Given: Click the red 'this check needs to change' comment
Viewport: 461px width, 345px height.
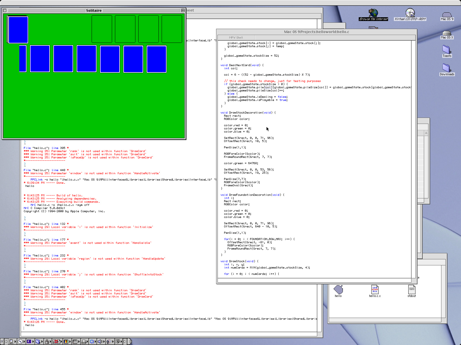Looking at the screenshot, I should point(272,81).
